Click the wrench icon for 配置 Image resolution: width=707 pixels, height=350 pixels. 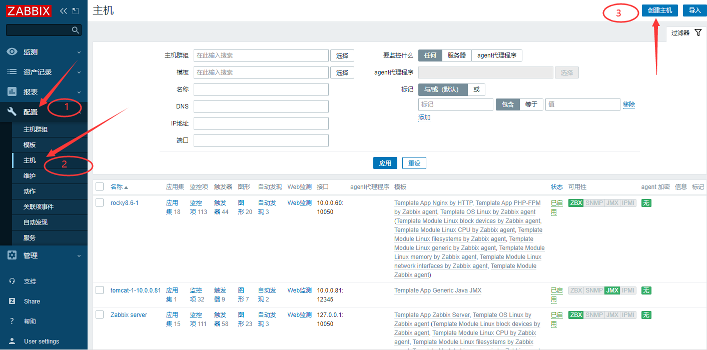click(x=12, y=112)
